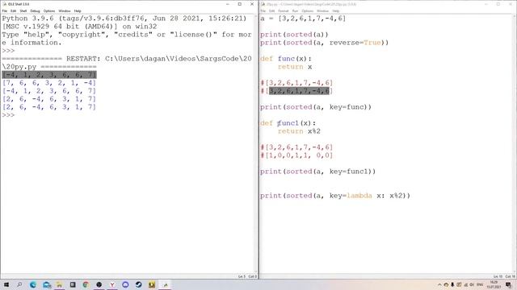Open the black round app icon on taskbar
Viewport: 517px width, 290px height.
point(99,284)
